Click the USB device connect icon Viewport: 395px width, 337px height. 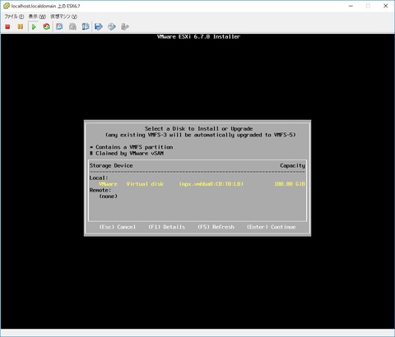(x=125, y=26)
